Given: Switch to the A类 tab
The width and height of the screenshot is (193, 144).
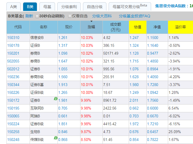Looking at the screenshot, I should [x=13, y=6].
